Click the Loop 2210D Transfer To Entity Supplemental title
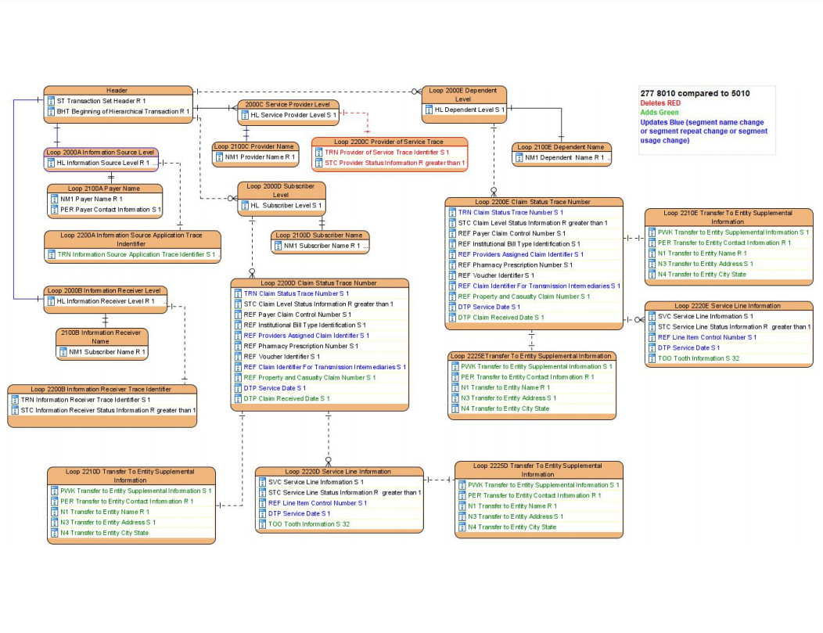 (130, 476)
